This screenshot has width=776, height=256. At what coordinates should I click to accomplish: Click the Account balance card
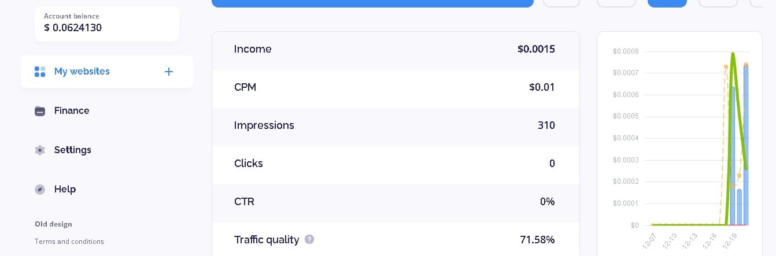pyautogui.click(x=107, y=24)
